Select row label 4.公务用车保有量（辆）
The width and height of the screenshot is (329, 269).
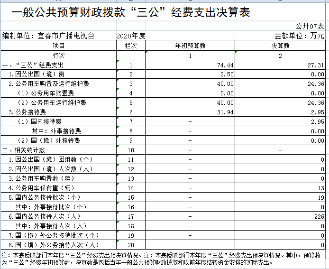pyautogui.click(x=42, y=188)
